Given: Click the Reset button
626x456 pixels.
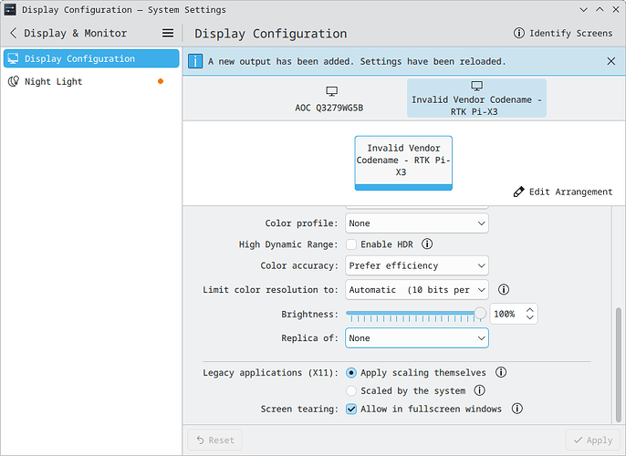Looking at the screenshot, I should [215, 440].
